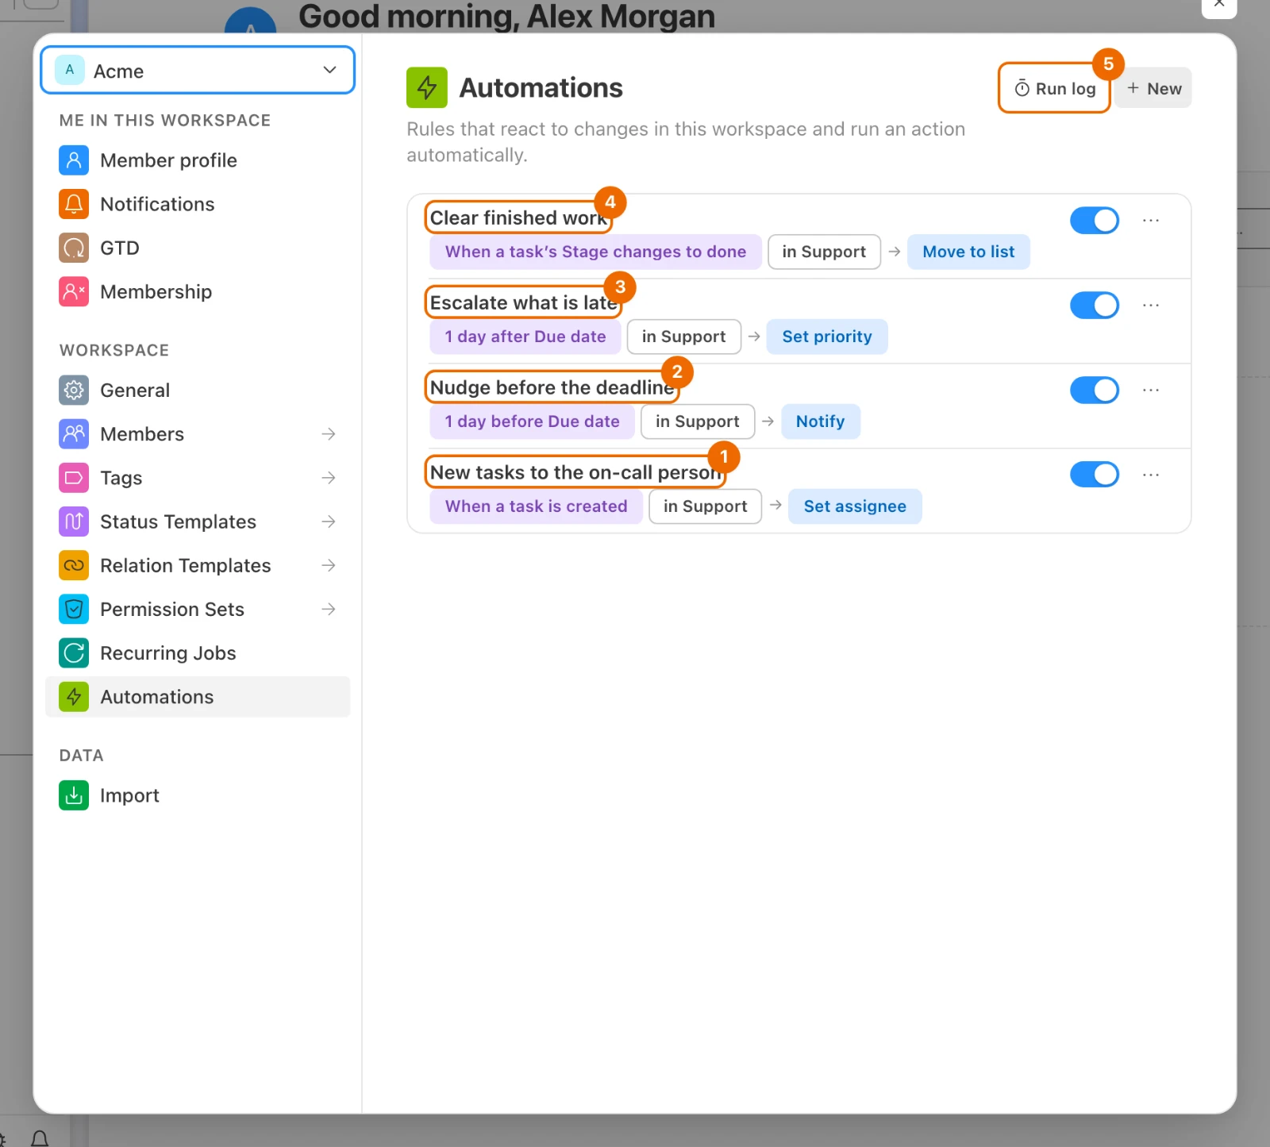Click the Notify action chip
1270x1147 pixels.
coord(820,421)
